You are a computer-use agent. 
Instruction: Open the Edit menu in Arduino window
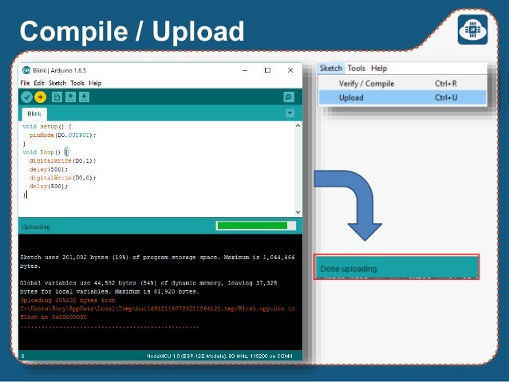pyautogui.click(x=39, y=83)
